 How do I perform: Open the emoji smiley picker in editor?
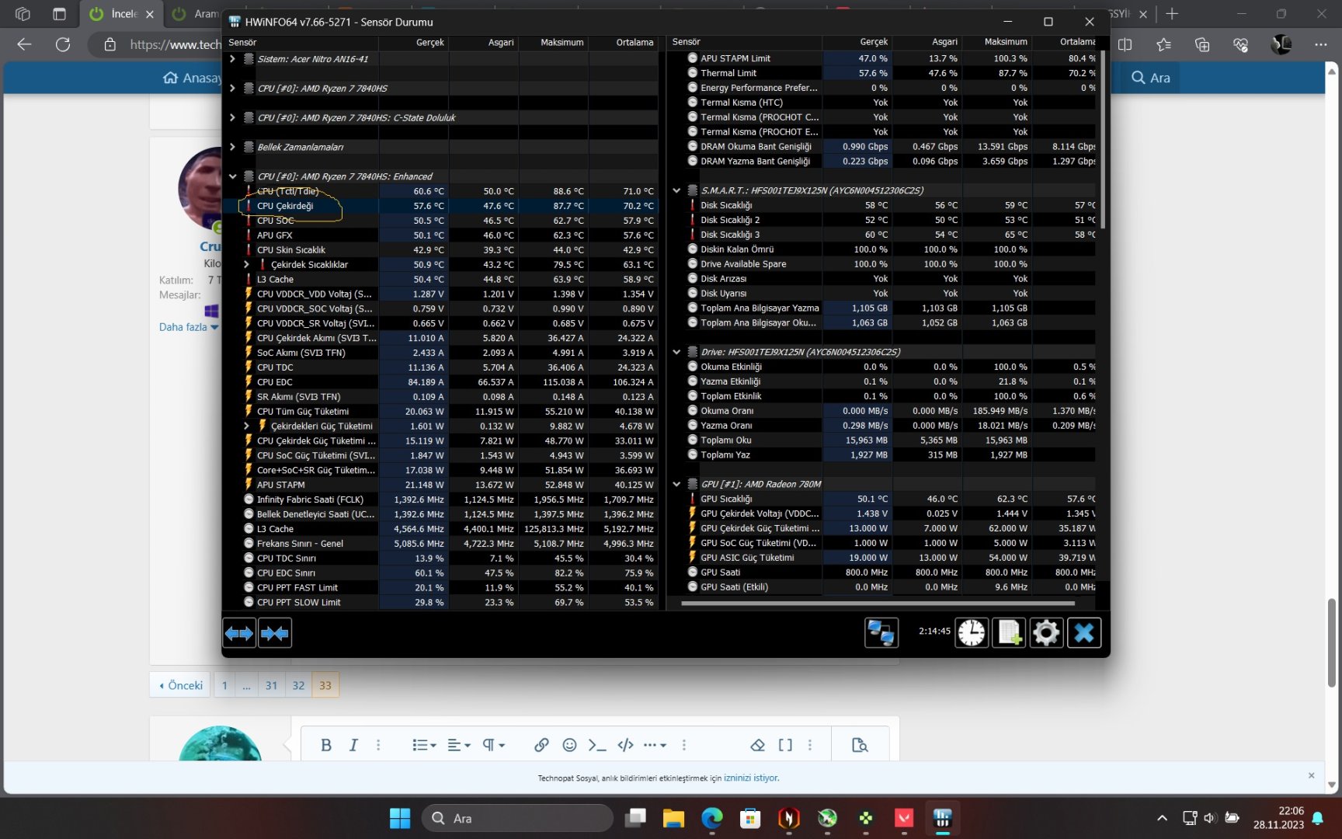point(569,745)
